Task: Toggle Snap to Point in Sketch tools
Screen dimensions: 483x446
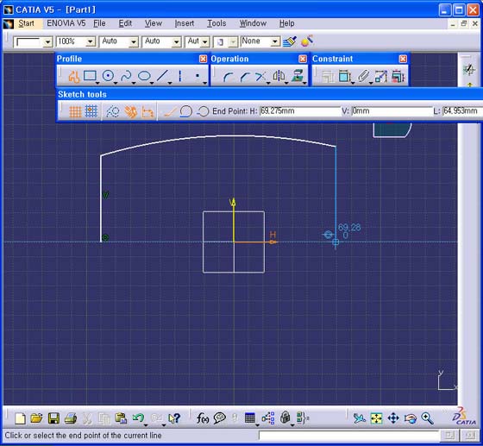Action: [91, 111]
